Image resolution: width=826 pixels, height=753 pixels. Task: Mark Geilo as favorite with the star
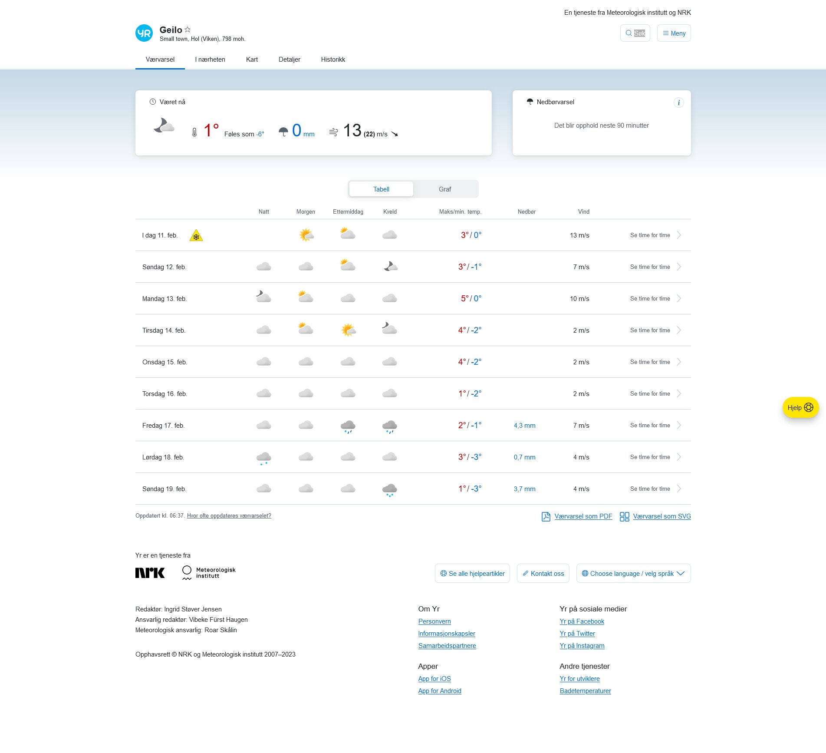[x=188, y=30]
